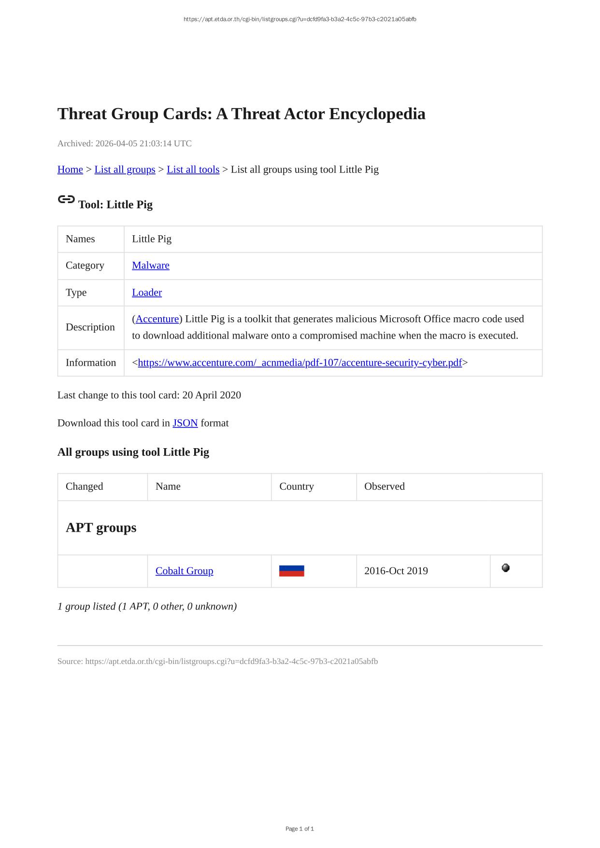Go to Home breadcrumb link
This screenshot has width=600, height=848.
point(70,170)
